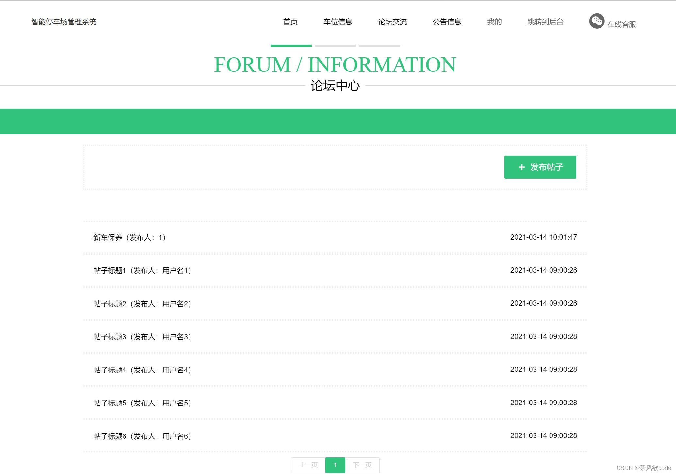Open post 帖子标题1 by 用户名1

pyautogui.click(x=142, y=270)
